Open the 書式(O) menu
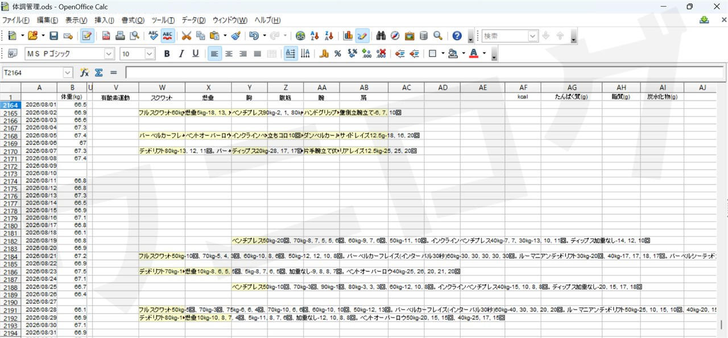This screenshot has height=338, width=728. pyautogui.click(x=133, y=20)
